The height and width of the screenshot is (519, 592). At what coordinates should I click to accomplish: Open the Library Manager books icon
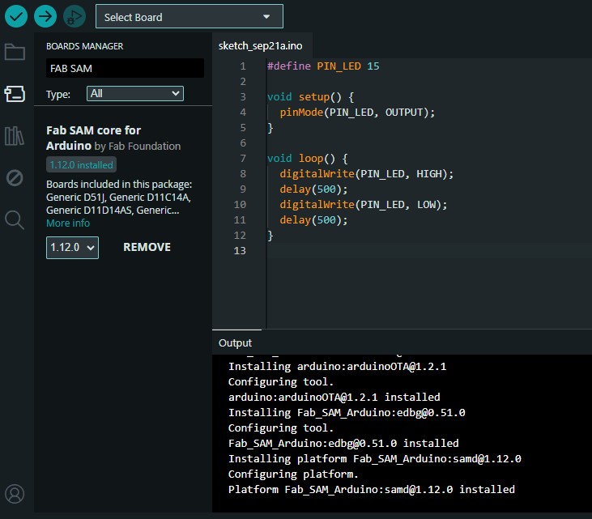[15, 135]
